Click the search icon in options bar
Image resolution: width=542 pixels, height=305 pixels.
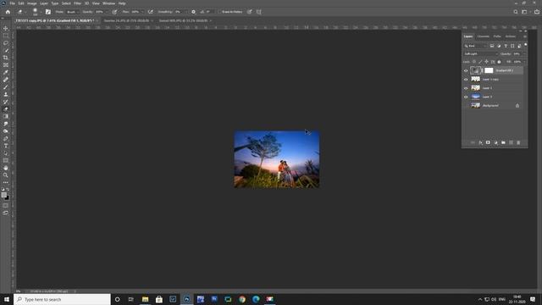pyautogui.click(x=516, y=12)
